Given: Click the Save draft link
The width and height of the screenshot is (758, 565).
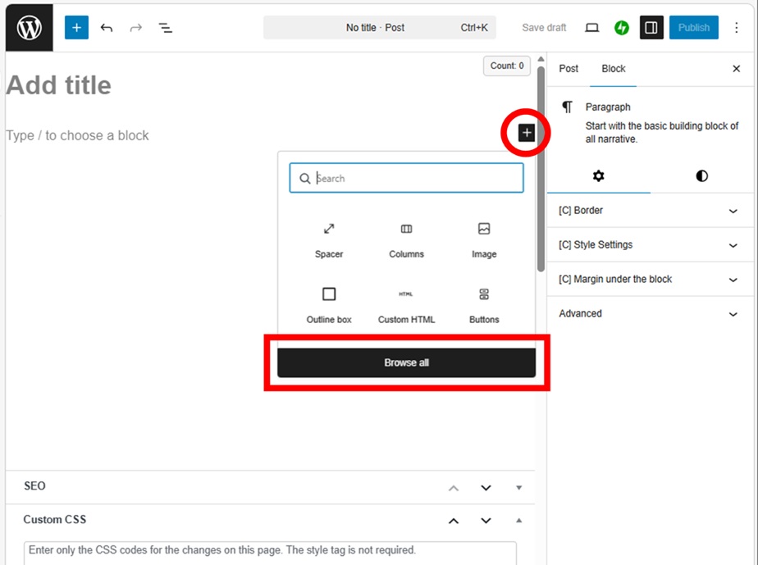Looking at the screenshot, I should (x=544, y=28).
